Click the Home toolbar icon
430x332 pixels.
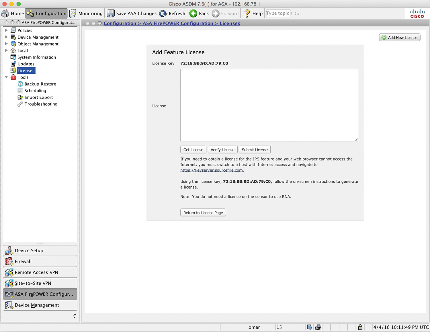coord(5,13)
